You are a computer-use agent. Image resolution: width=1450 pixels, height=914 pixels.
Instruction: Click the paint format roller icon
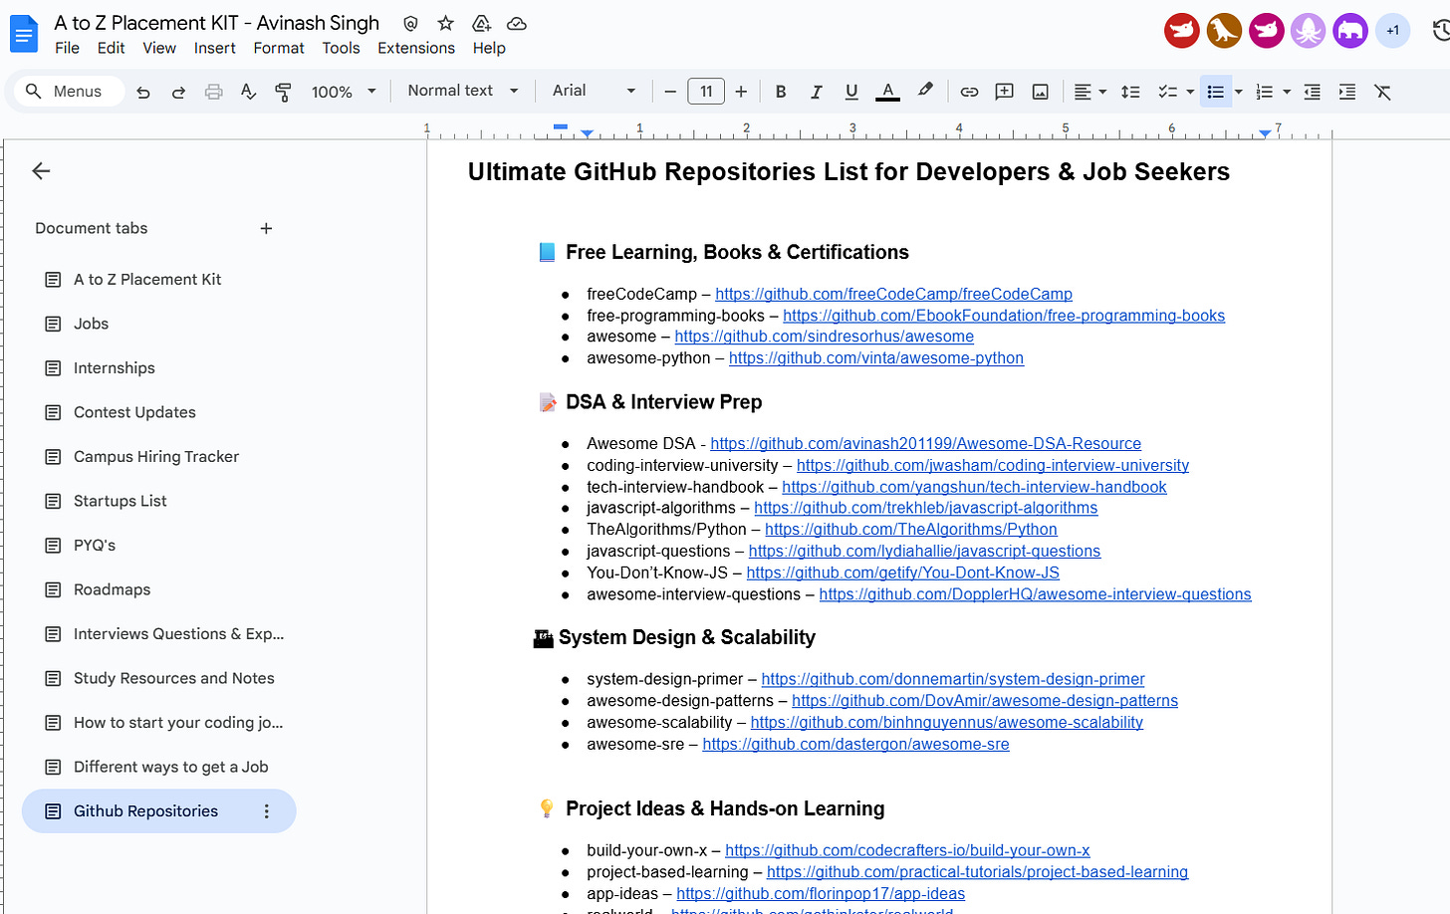click(x=283, y=92)
